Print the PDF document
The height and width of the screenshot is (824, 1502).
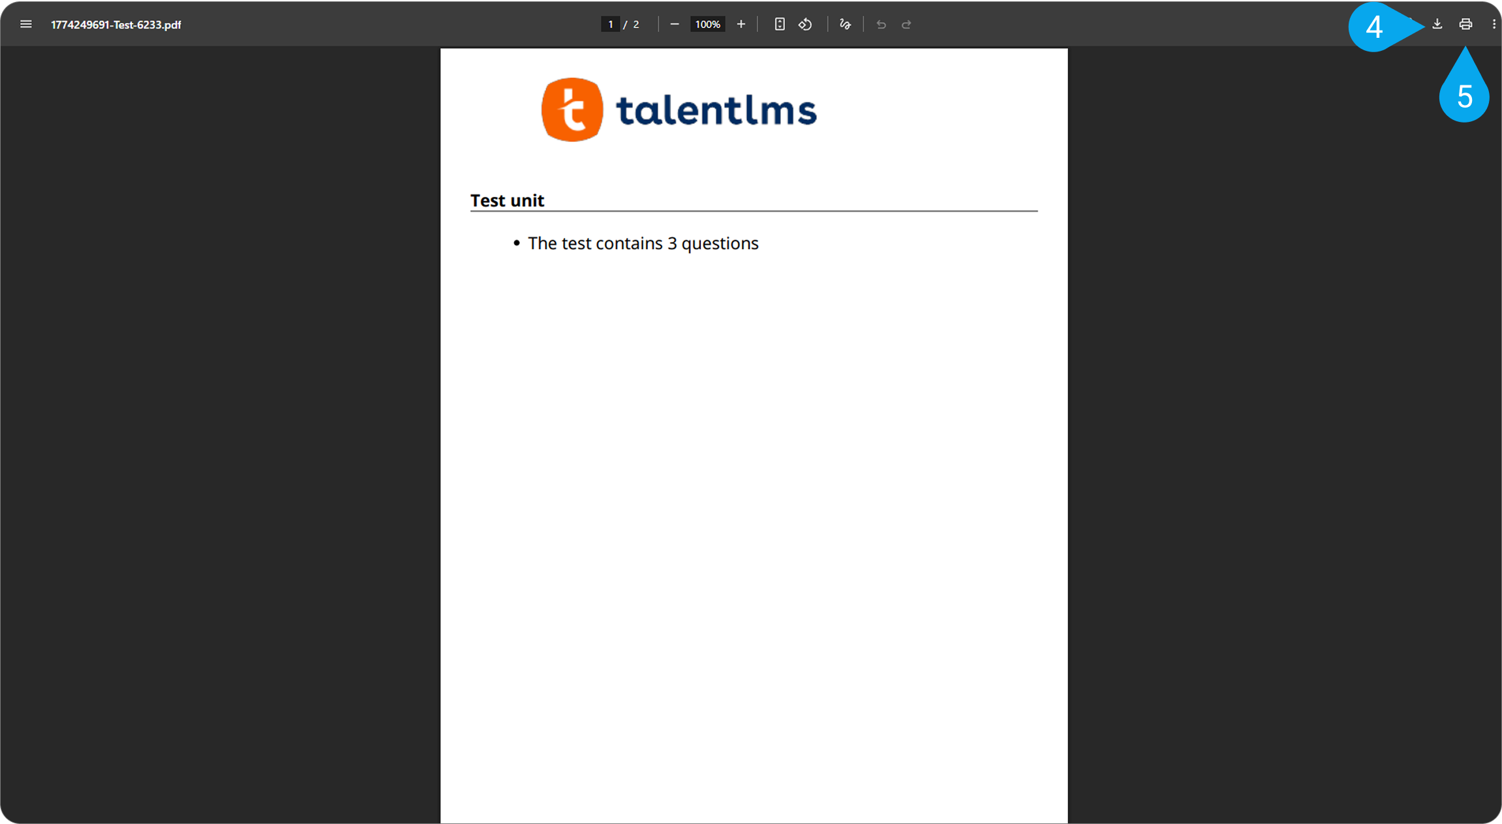tap(1465, 24)
